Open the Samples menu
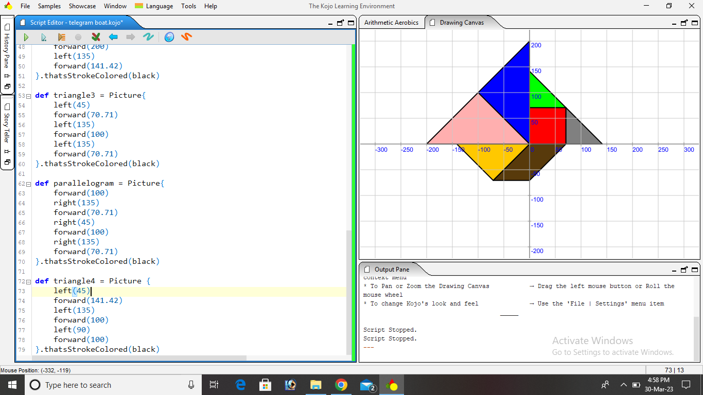The width and height of the screenshot is (703, 395). pyautogui.click(x=49, y=6)
